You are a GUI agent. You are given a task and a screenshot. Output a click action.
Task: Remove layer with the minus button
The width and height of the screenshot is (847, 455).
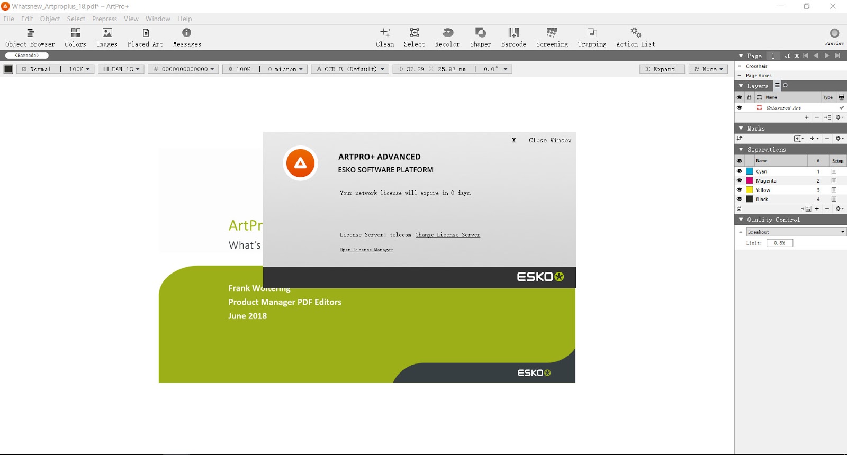817,117
